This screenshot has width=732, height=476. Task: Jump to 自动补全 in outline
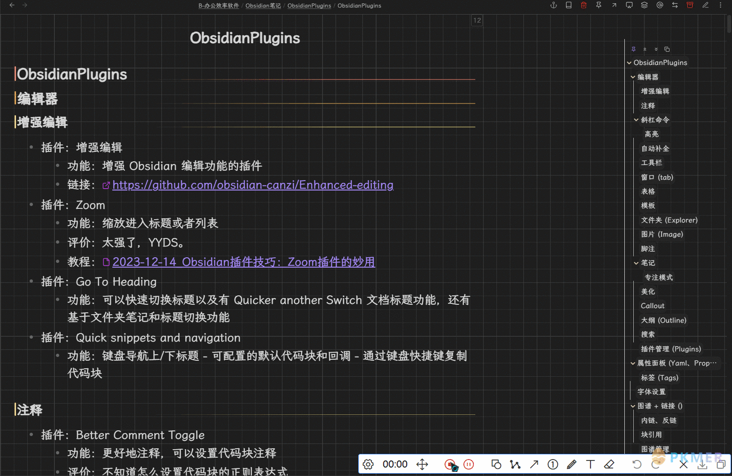tap(655, 149)
